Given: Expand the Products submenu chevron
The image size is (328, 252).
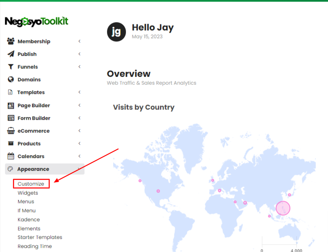Looking at the screenshot, I should pos(80,144).
